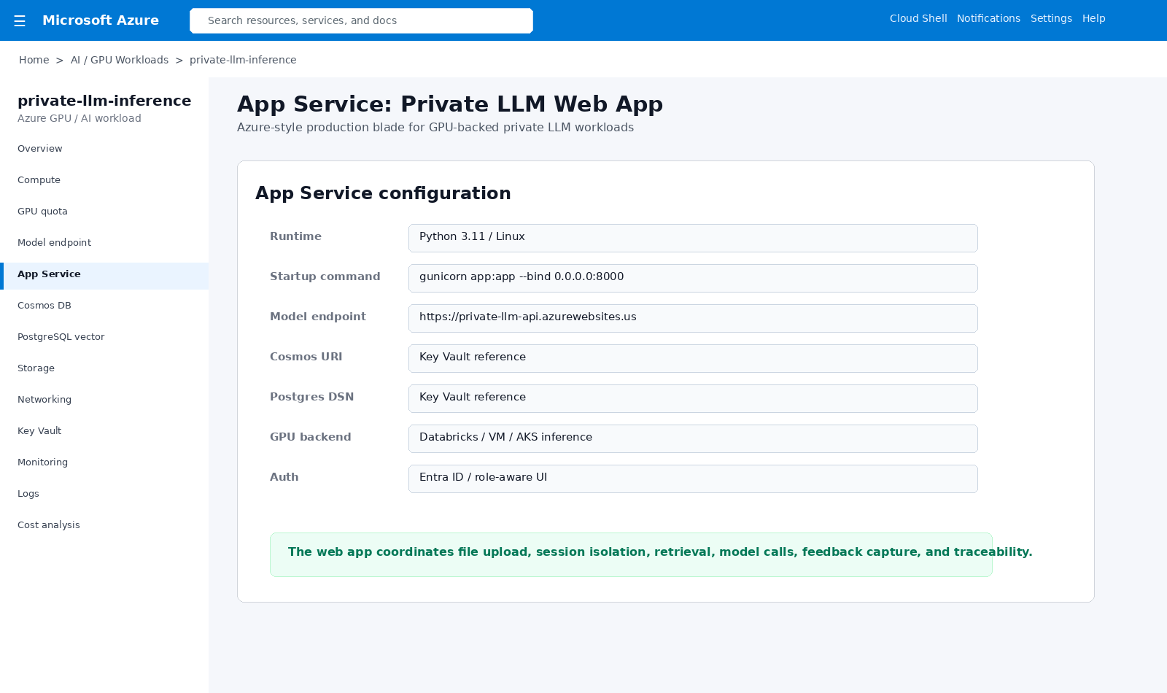This screenshot has width=1167, height=693.
Task: Select App Service in the sidebar
Action: coord(104,274)
